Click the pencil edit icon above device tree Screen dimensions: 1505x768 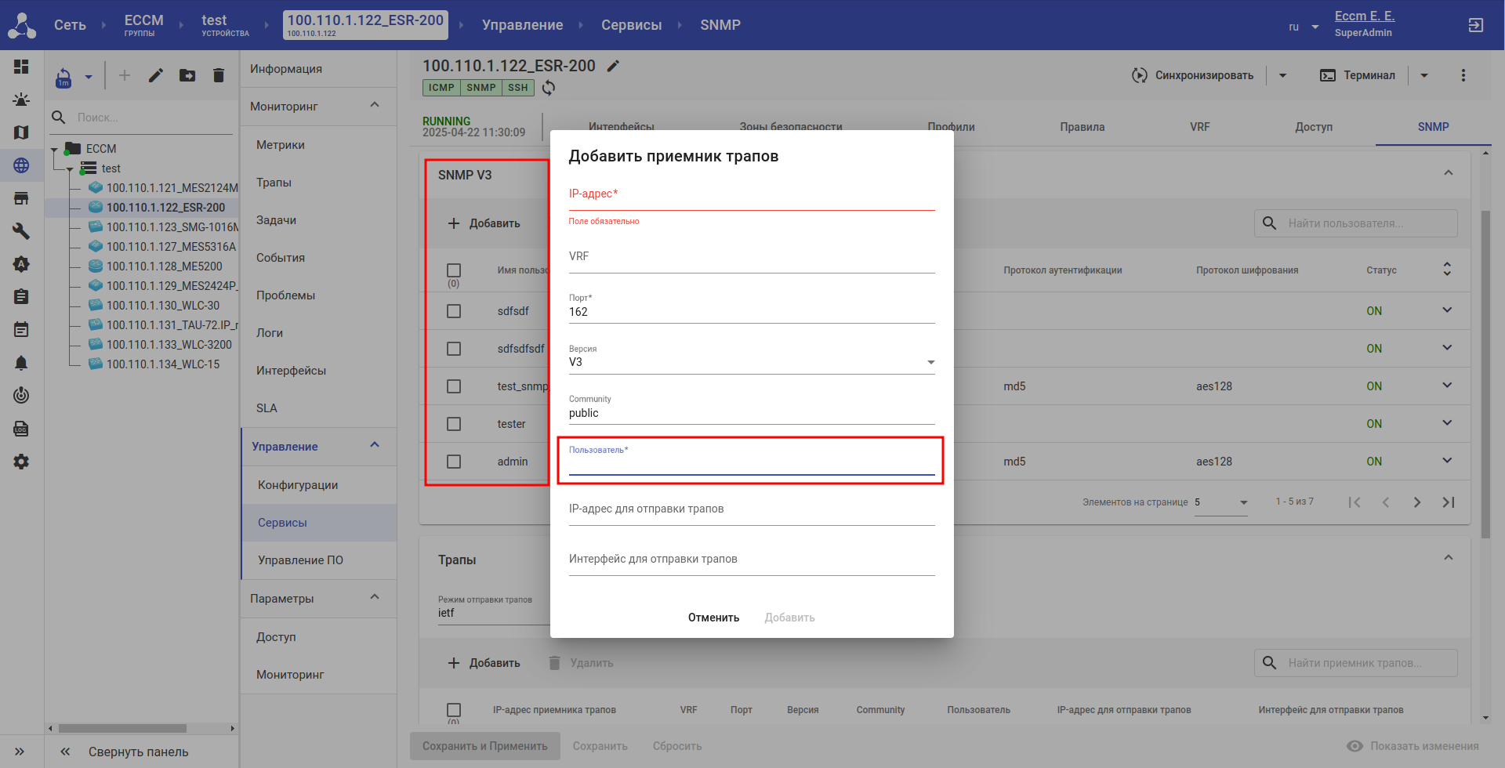pyautogui.click(x=156, y=75)
